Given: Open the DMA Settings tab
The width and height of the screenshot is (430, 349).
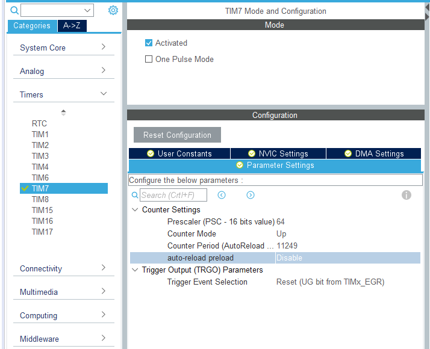Looking at the screenshot, I should [x=374, y=153].
